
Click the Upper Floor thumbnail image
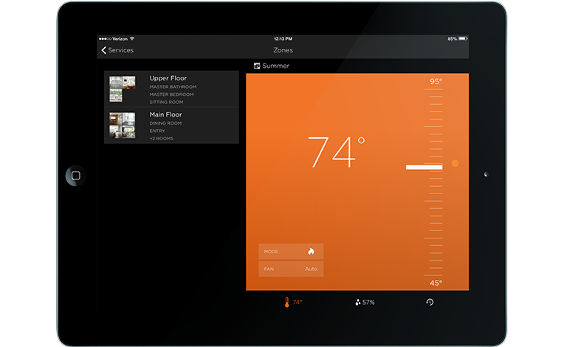coord(122,89)
